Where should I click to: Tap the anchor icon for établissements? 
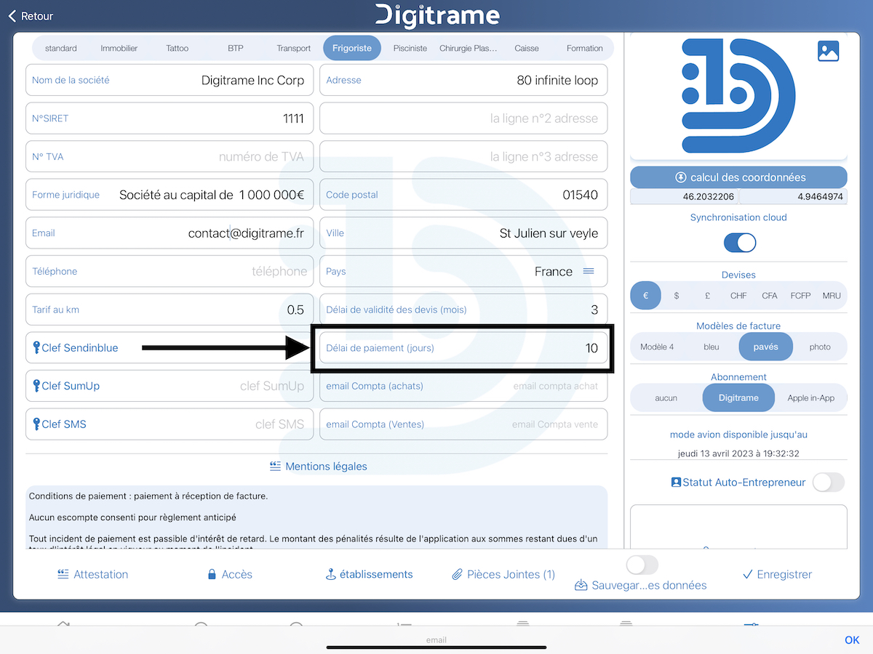pos(331,574)
